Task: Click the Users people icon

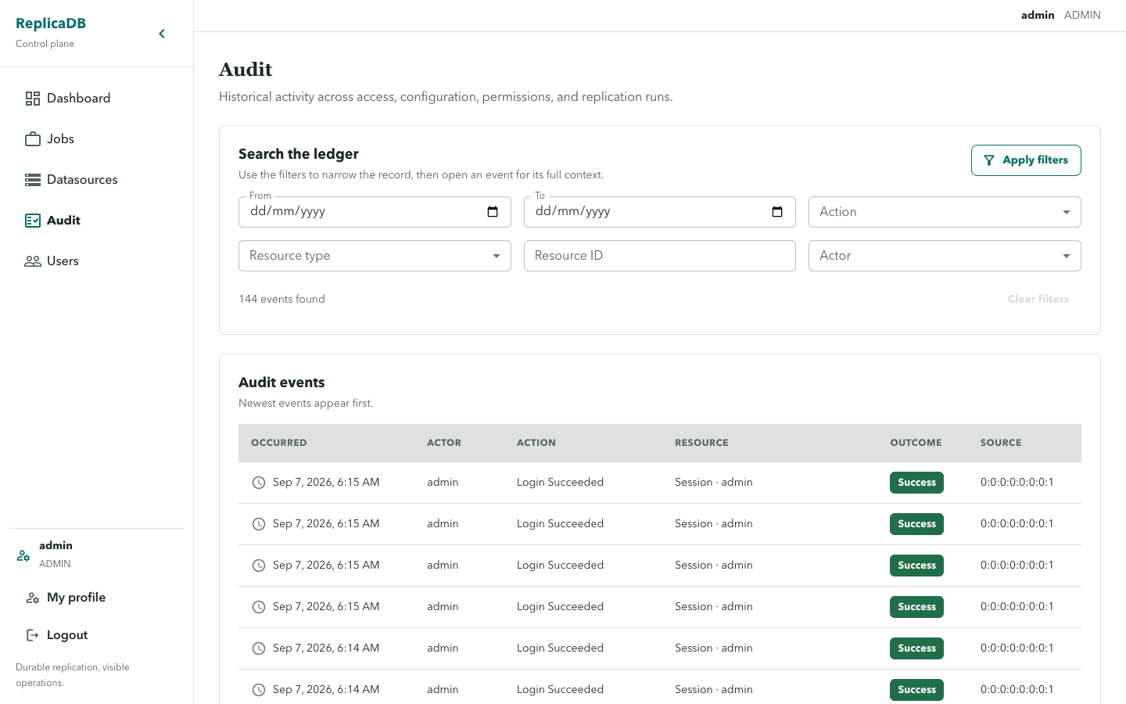Action: 33,261
